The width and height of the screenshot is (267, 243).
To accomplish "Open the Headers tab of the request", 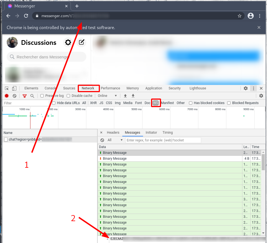I will tap(113, 133).
